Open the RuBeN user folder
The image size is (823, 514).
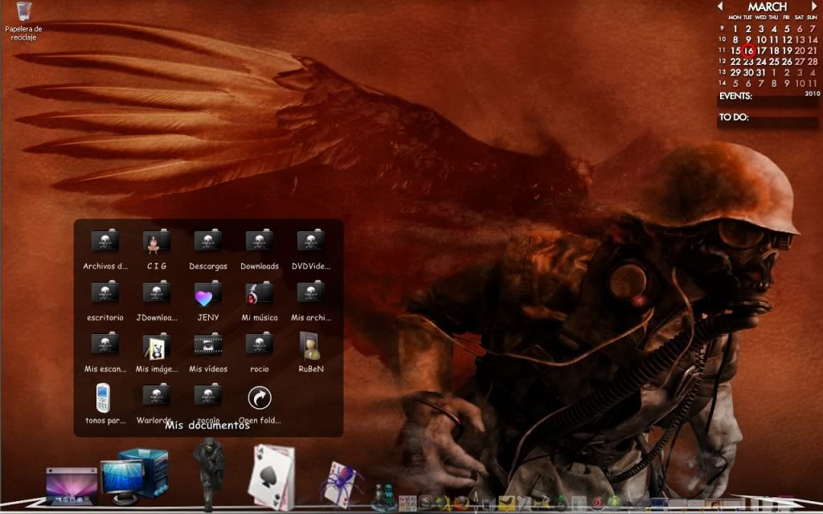311,353
